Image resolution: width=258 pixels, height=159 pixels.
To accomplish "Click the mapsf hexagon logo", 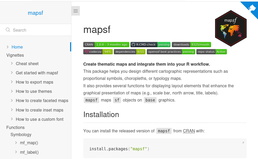I will click(x=231, y=28).
